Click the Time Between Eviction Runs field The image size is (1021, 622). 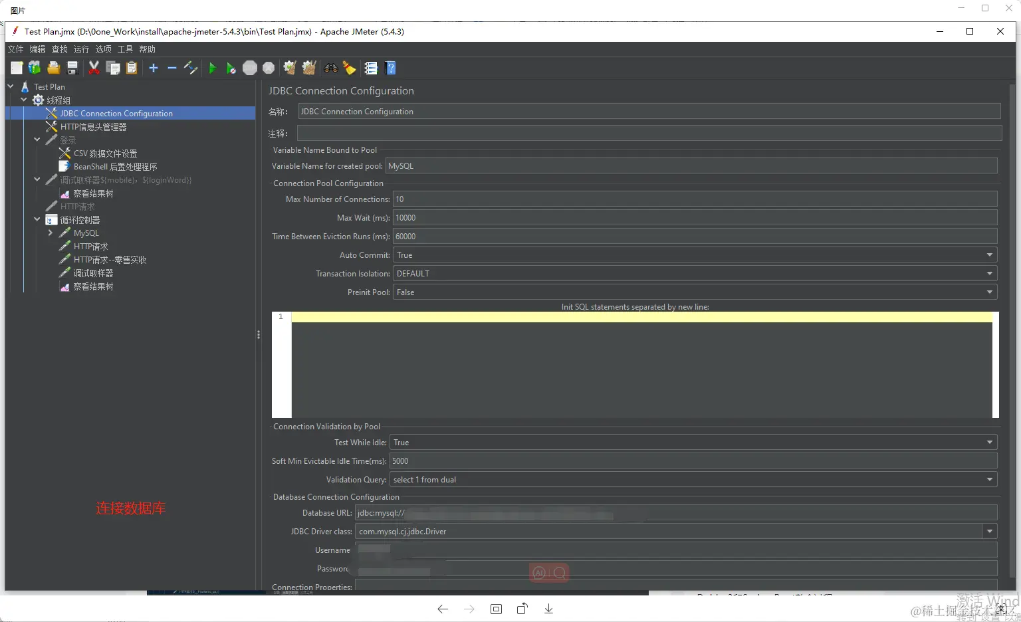click(695, 237)
